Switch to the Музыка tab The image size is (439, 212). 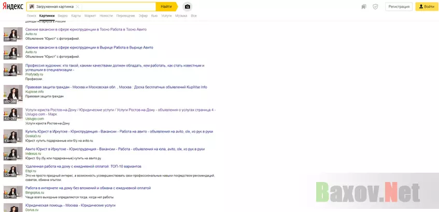pos(181,16)
